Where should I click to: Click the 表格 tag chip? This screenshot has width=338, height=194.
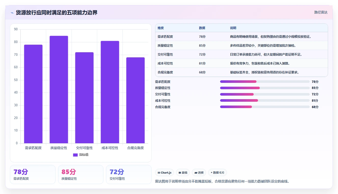click(183, 173)
